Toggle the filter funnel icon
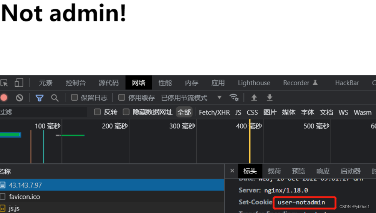Image resolution: width=376 pixels, height=213 pixels. (39, 98)
